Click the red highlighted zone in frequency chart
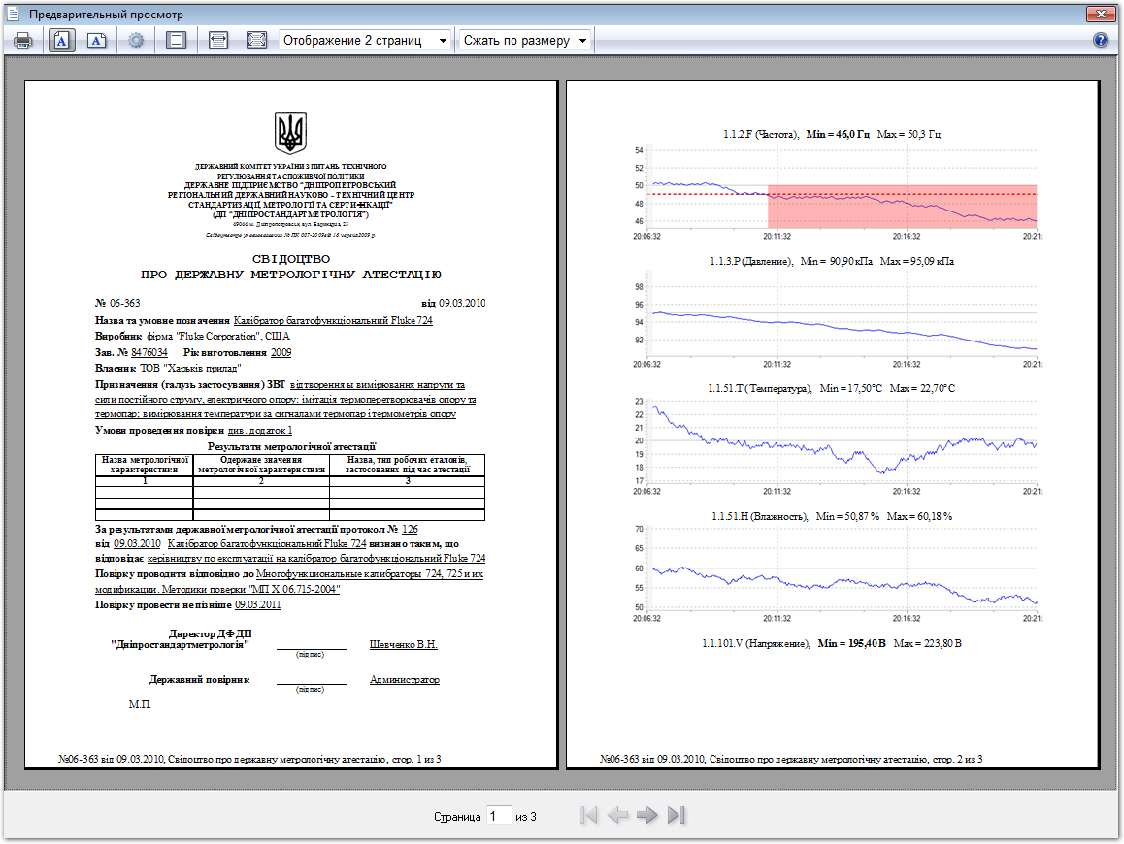Screen dimensions: 1124x844 pyautogui.click(x=902, y=207)
